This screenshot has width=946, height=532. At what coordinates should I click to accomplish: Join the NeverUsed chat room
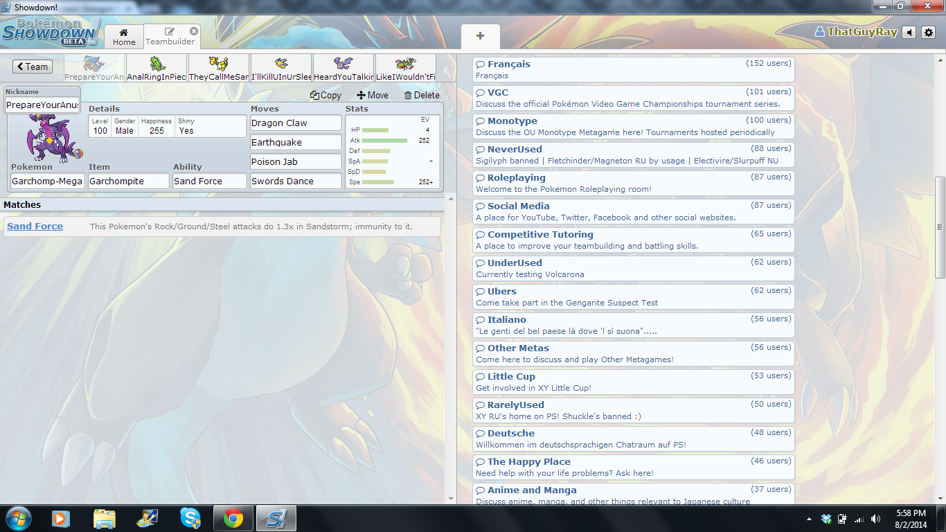[634, 154]
